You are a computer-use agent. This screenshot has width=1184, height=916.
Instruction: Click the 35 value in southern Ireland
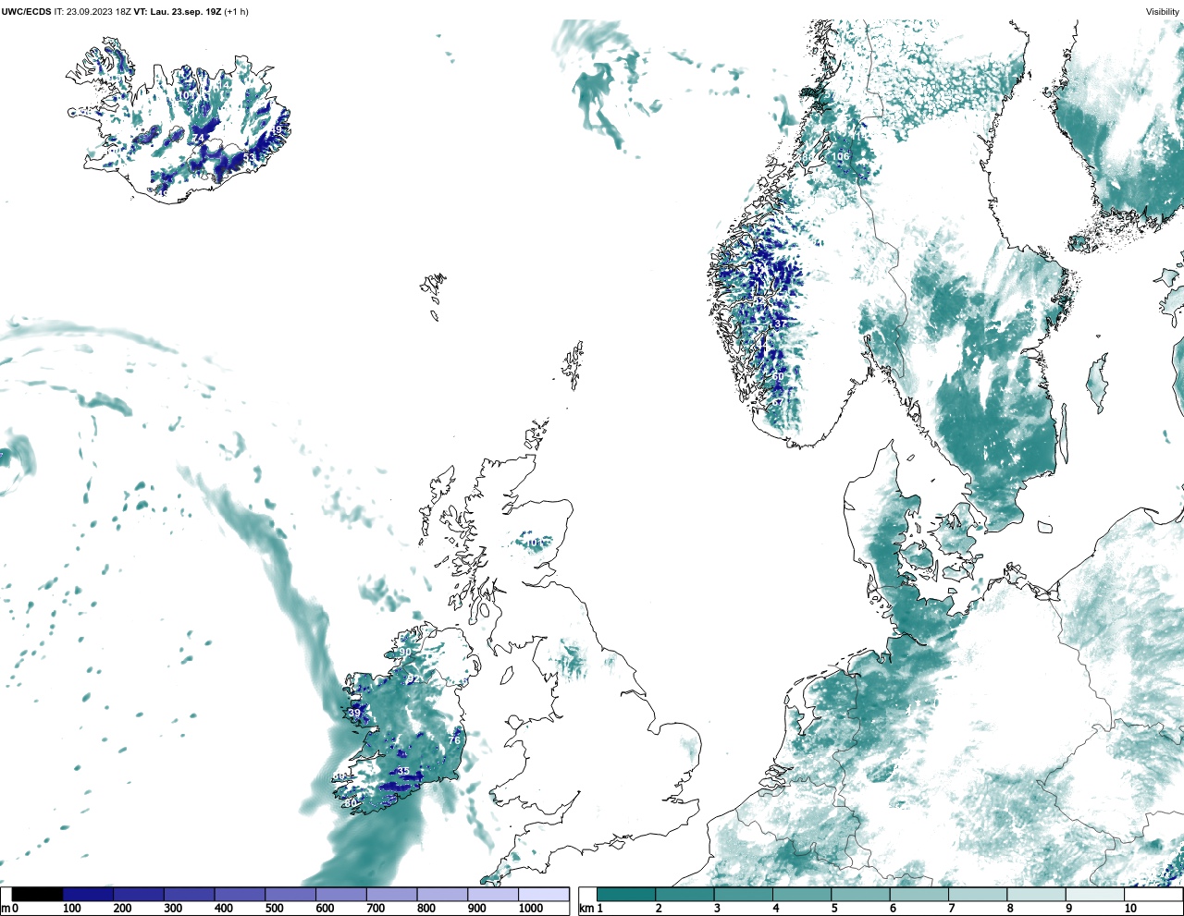click(403, 772)
